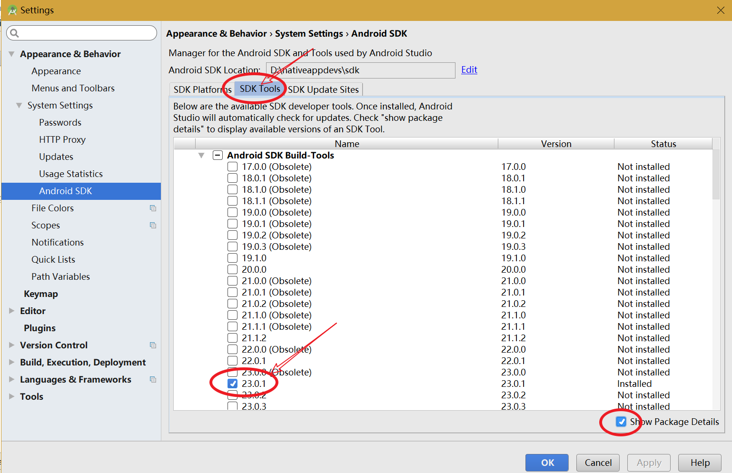Sort by the Status column header

pyautogui.click(x=663, y=144)
